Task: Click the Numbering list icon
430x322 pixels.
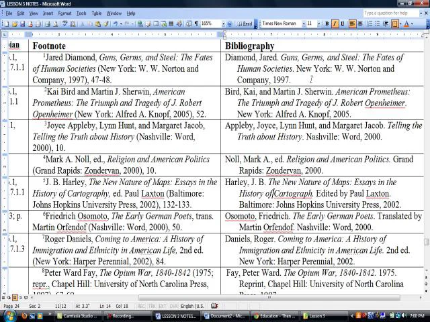Action: click(370, 24)
